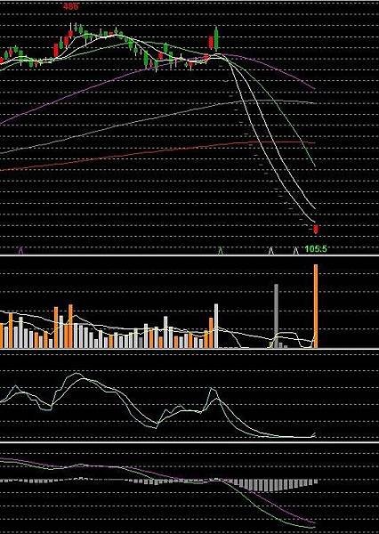This screenshot has width=379, height=534.
Task: Select the white arch marker above the gray volume spike
Action: (x=270, y=251)
